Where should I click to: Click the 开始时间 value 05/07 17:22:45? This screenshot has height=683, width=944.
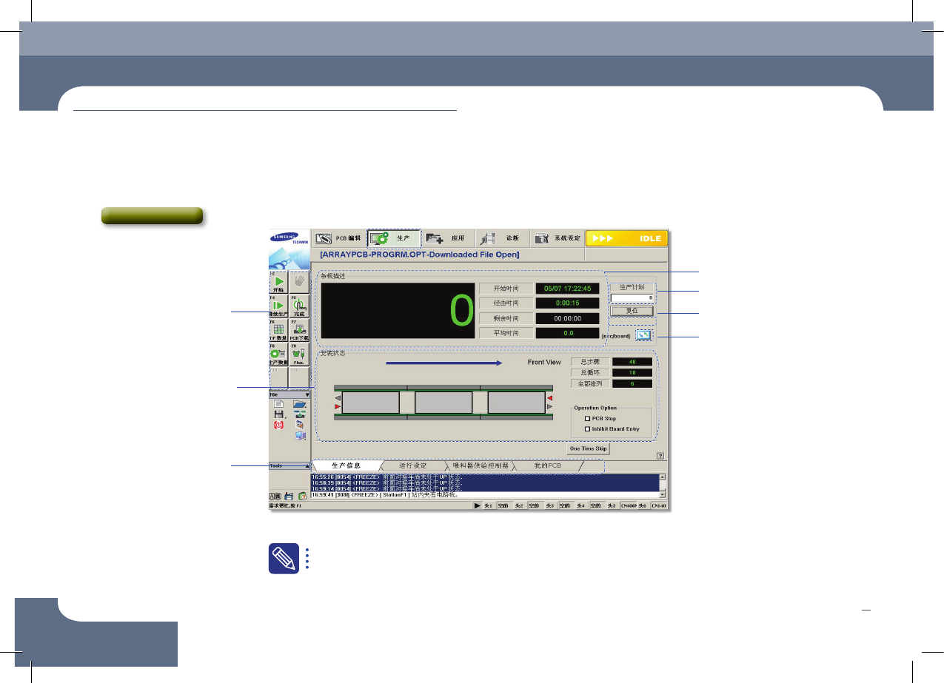pos(567,289)
